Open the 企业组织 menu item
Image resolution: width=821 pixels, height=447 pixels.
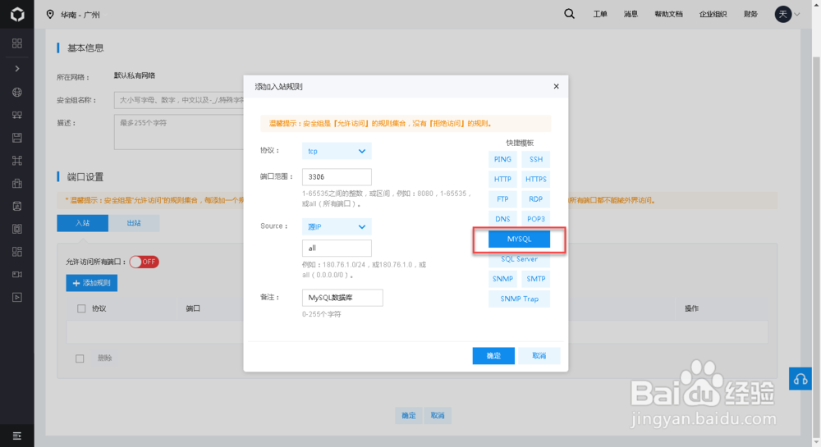pyautogui.click(x=713, y=14)
